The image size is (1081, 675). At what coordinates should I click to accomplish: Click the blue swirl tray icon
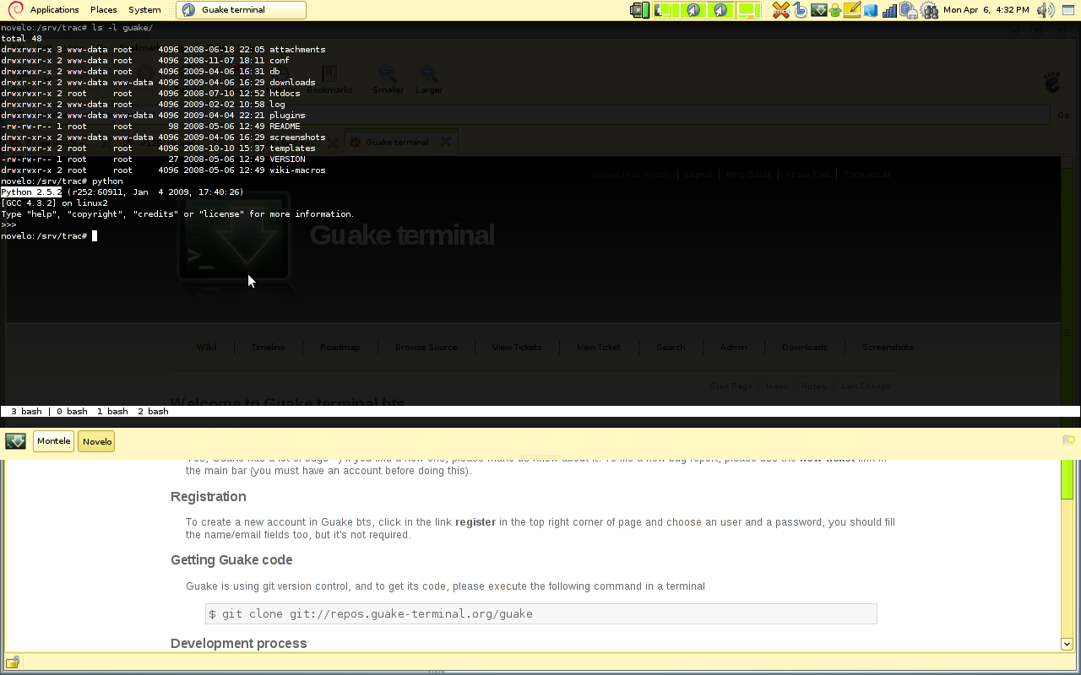coord(799,10)
